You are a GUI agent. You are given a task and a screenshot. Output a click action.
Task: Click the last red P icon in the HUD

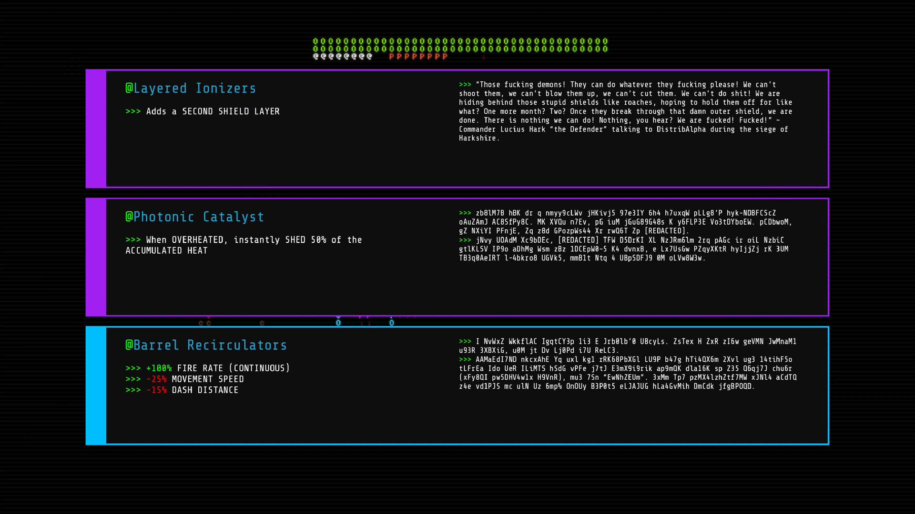(445, 57)
